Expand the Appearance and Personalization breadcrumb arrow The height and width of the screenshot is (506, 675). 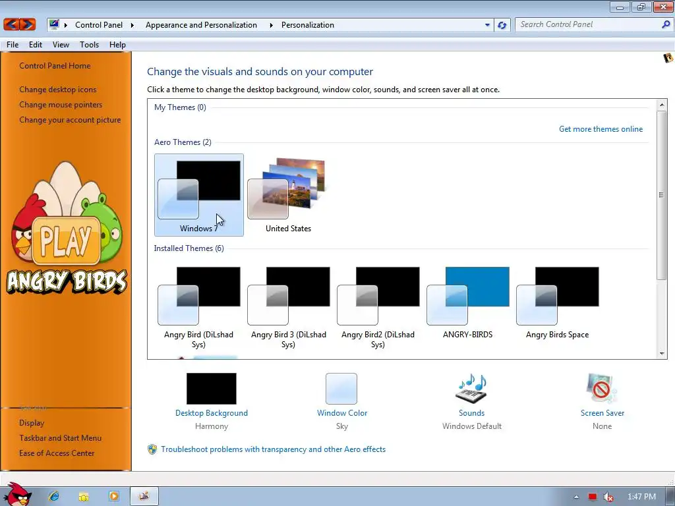pos(271,25)
